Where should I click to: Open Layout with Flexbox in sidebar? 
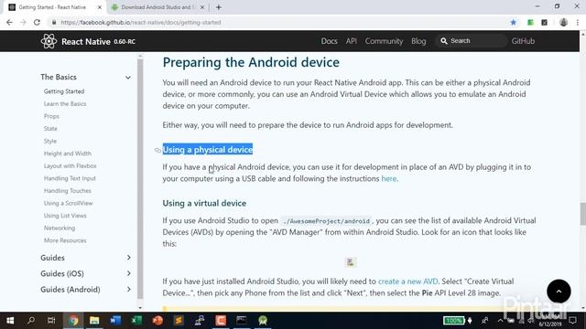(70, 166)
